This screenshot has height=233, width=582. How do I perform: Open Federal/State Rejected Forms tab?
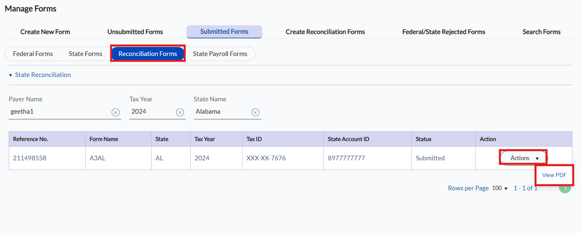click(443, 32)
